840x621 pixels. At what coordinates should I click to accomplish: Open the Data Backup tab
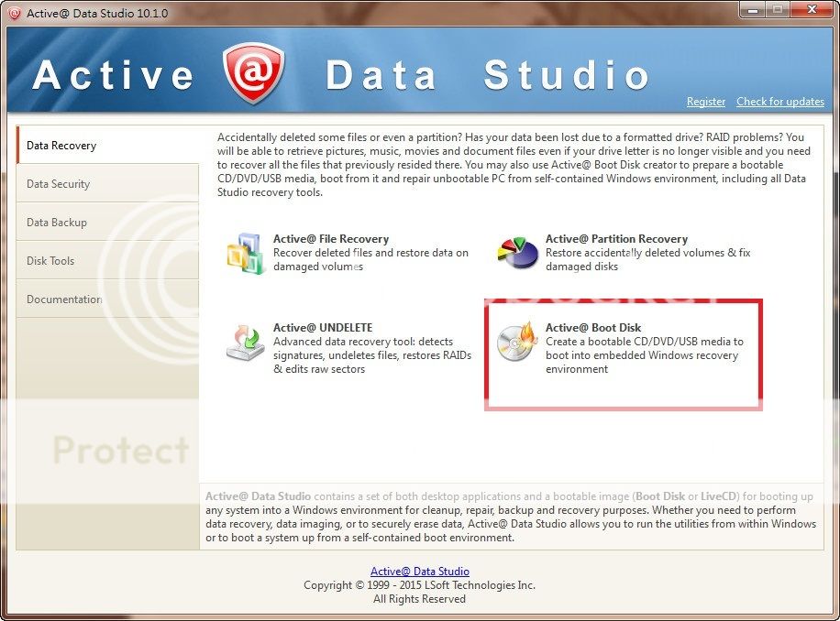tap(107, 222)
